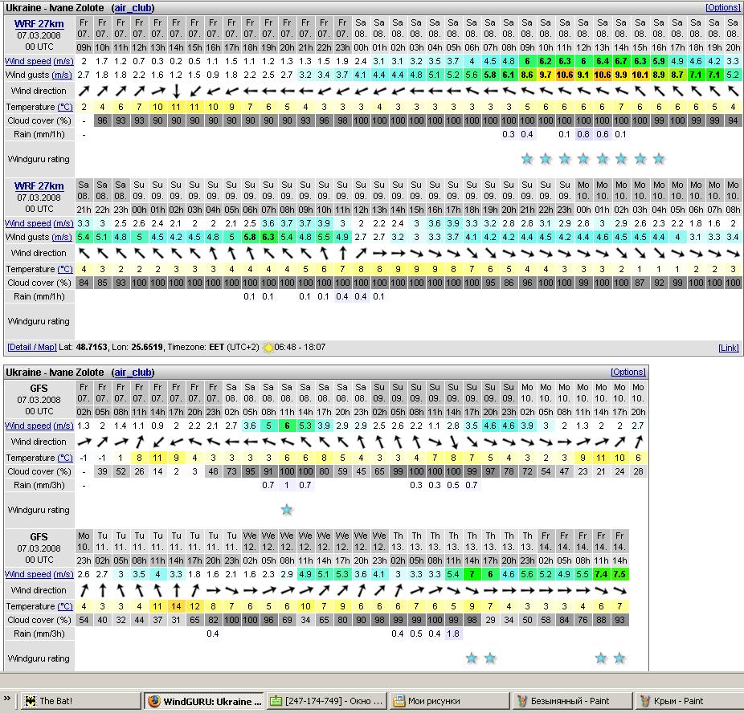Open the [Detail / Map] link
The height and width of the screenshot is (713, 744).
click(32, 348)
